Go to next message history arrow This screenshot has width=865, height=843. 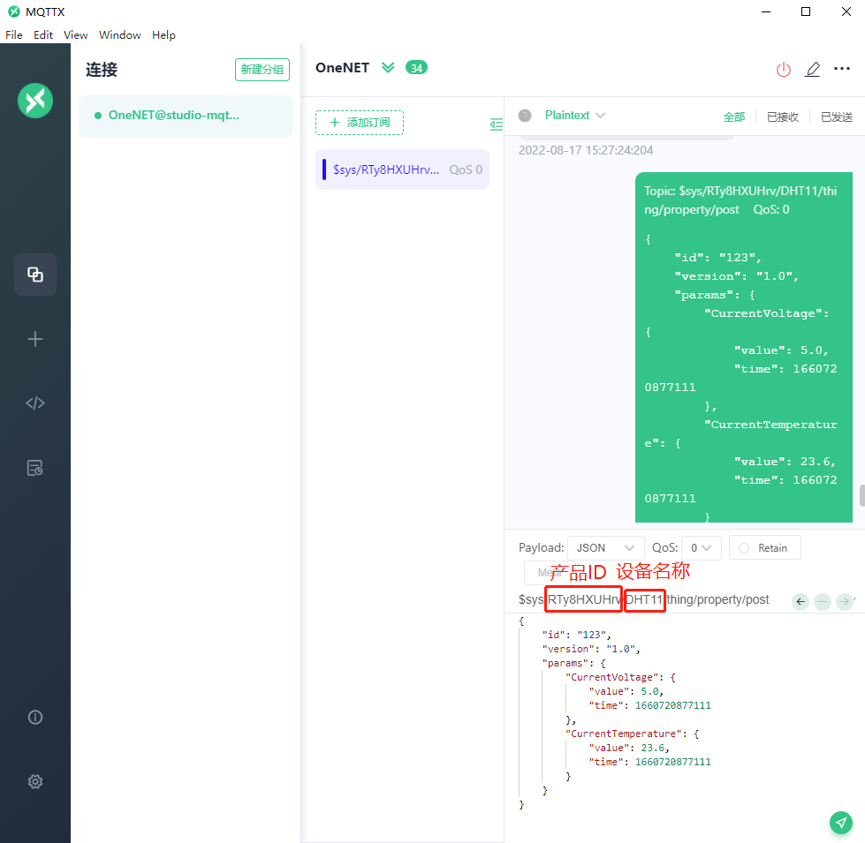(x=844, y=601)
